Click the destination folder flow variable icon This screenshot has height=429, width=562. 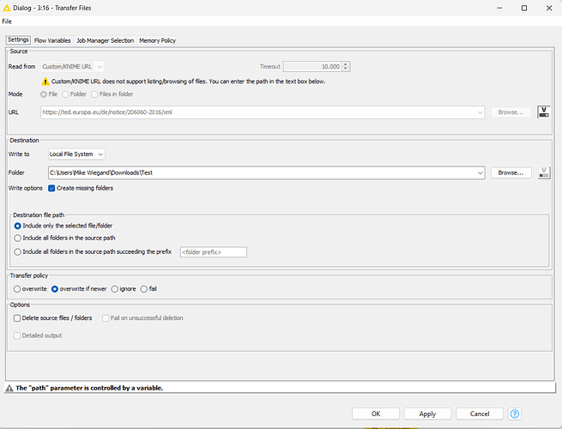[x=543, y=172]
